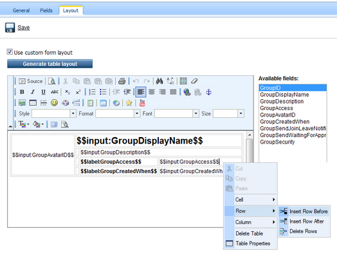Viewport: 337px width, 253px height.
Task: Click the Remove Format eraser icon
Action: (194, 81)
